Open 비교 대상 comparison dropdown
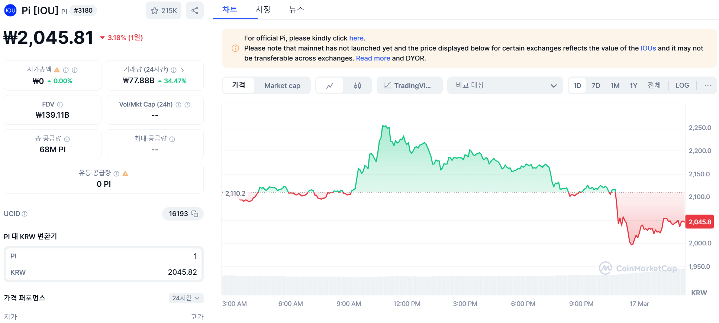Image resolution: width=719 pixels, height=323 pixels. tap(505, 85)
